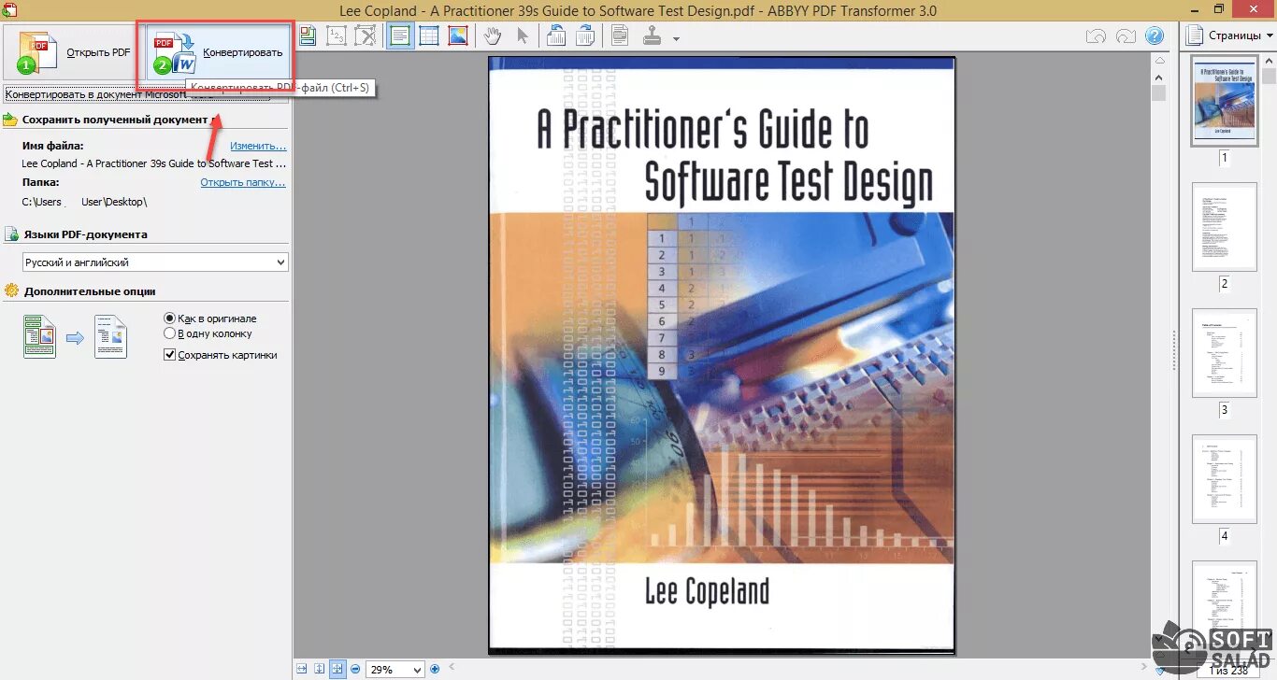This screenshot has width=1277, height=680.
Task: Click the layout preview icon in options
Action: click(75, 337)
